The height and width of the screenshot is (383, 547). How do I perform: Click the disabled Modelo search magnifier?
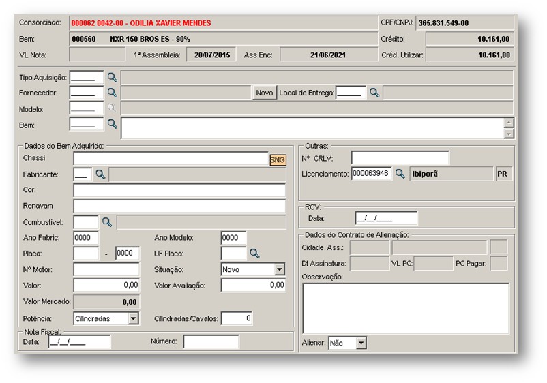[112, 108]
